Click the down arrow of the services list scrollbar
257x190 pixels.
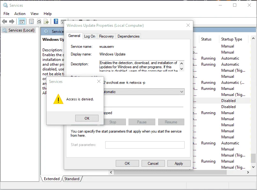tap(253, 167)
